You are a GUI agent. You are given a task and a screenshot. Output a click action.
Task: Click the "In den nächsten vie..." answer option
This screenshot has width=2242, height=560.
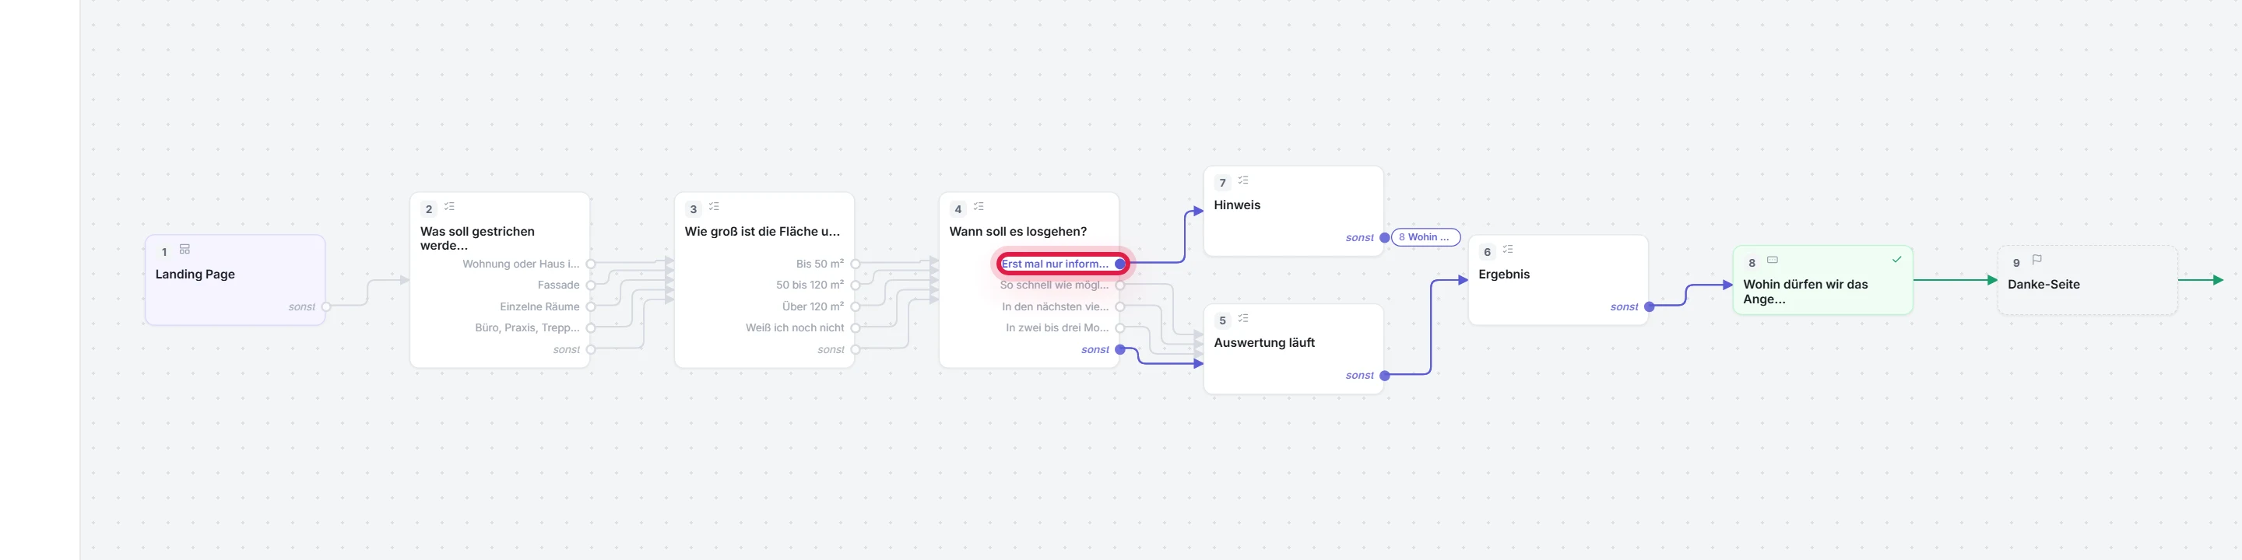tap(1055, 307)
